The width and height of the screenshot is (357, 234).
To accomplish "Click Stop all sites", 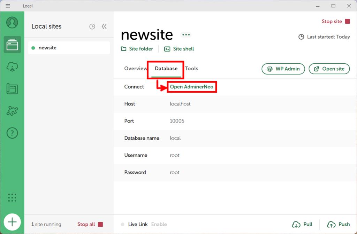I will pos(90,224).
